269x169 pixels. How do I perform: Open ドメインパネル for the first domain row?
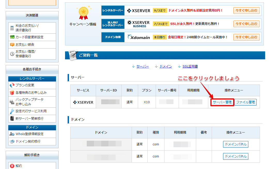(236, 144)
